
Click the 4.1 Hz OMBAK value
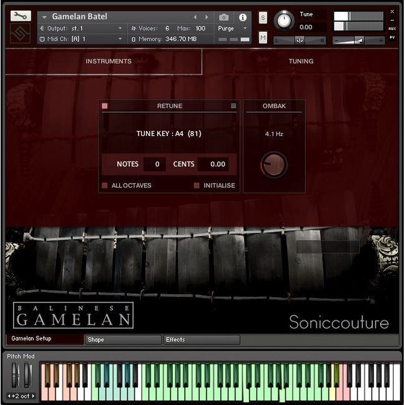pyautogui.click(x=274, y=134)
